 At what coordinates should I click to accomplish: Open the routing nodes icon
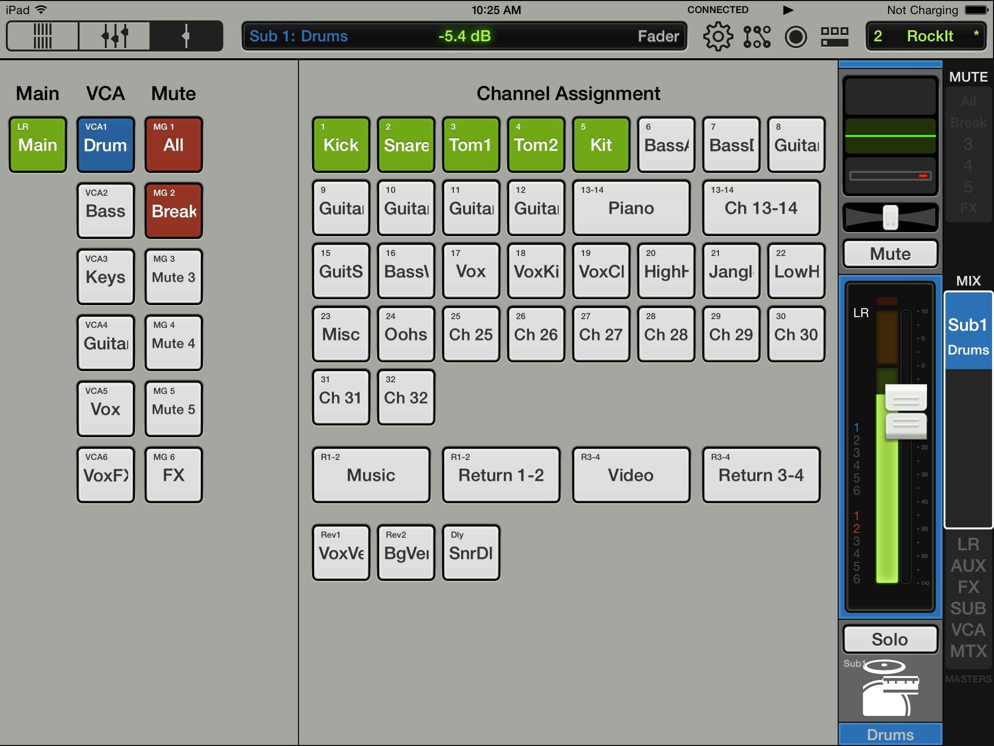pos(757,36)
